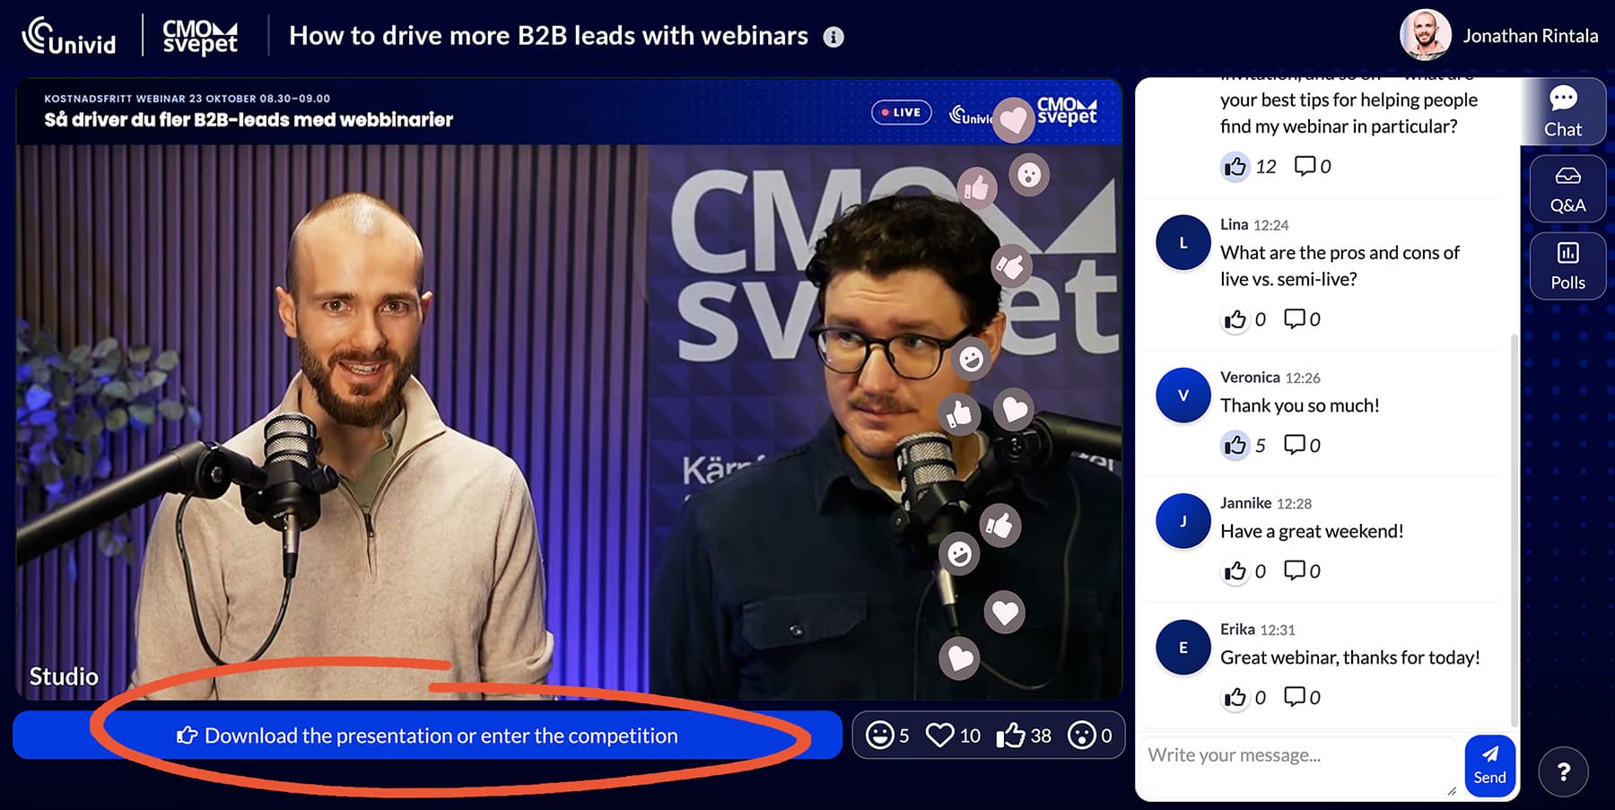Like Jannike's Have a great weekend message
The width and height of the screenshot is (1615, 810).
[1235, 571]
